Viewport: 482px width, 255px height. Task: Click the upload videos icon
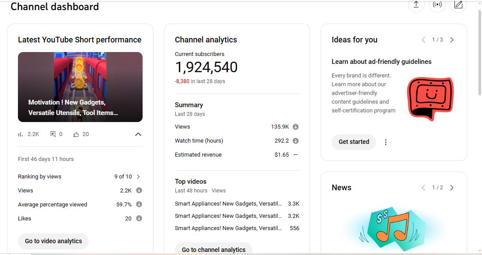[x=416, y=5]
